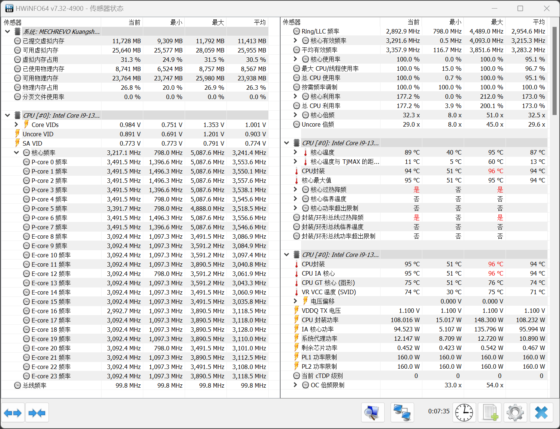Select the 总 CPU 利用率 row
The image size is (560, 429).
(x=414, y=106)
